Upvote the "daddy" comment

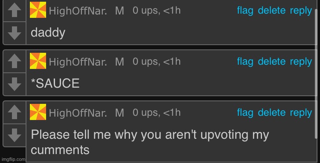click(14, 10)
